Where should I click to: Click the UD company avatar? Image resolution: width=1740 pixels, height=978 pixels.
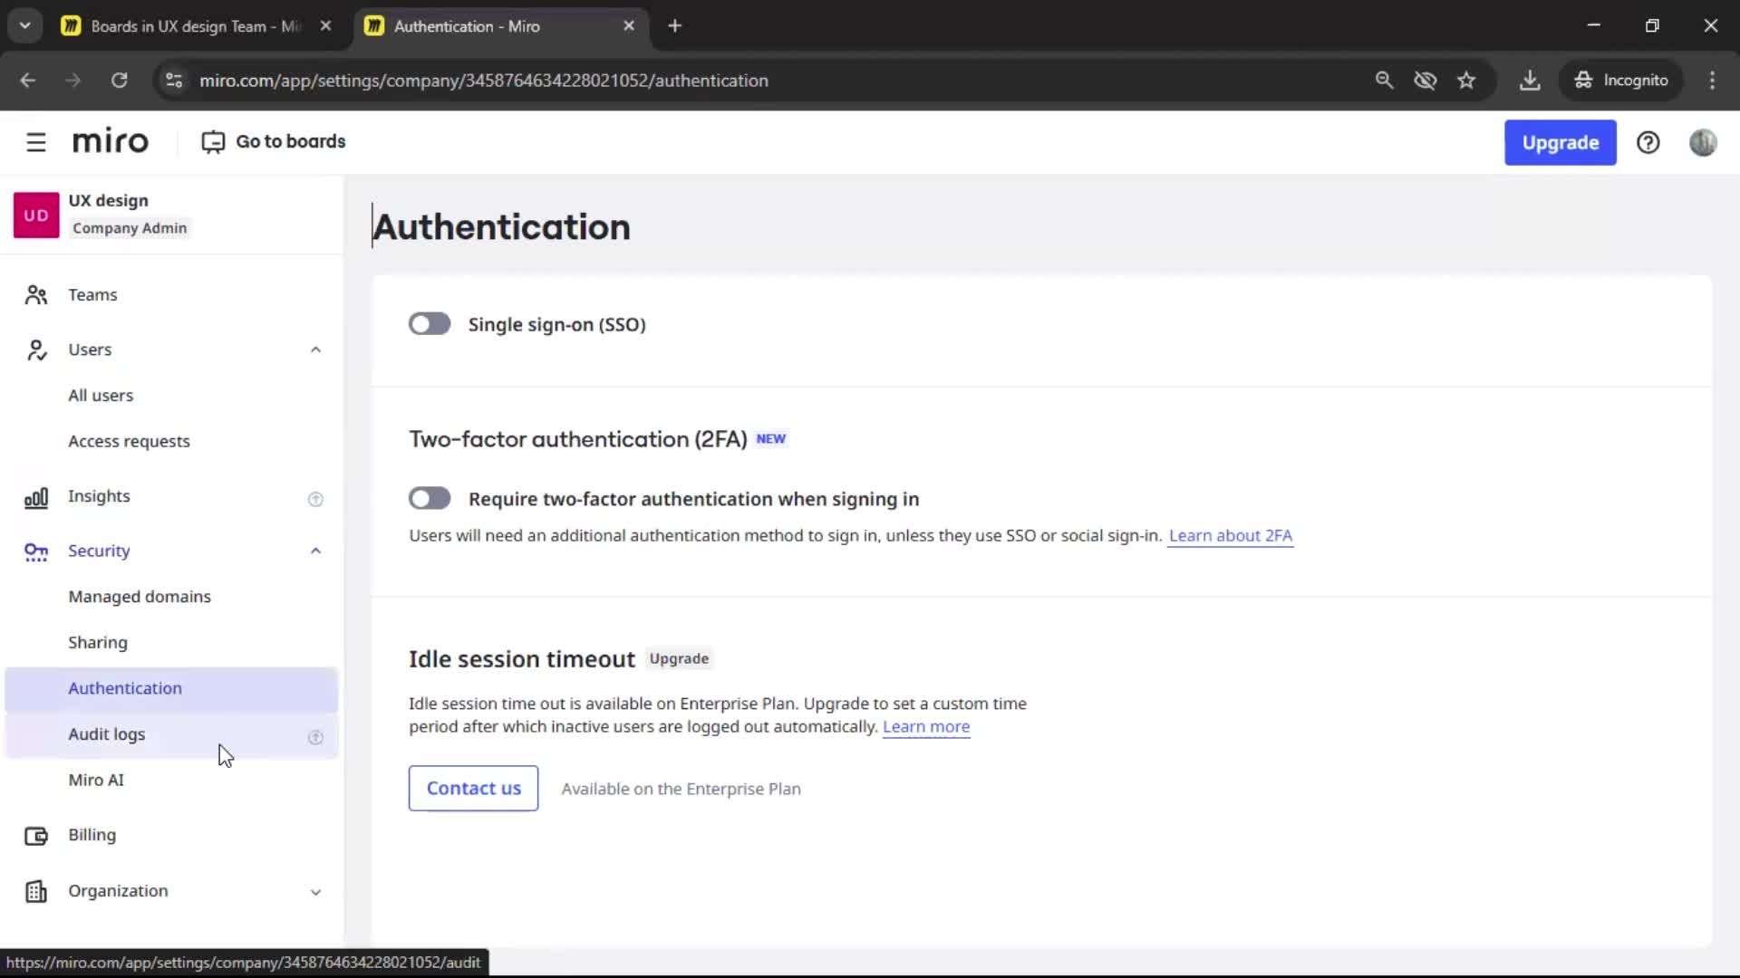[x=36, y=215]
